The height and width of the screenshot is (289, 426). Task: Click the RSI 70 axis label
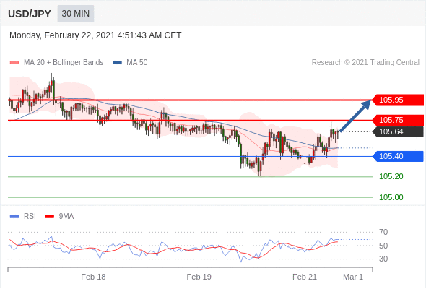point(383,232)
